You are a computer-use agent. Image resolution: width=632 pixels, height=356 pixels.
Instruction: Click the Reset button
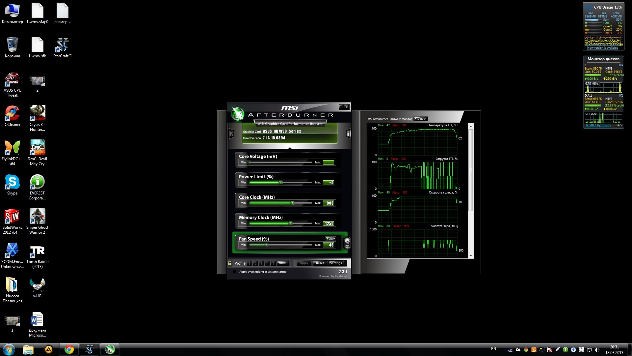(x=320, y=263)
